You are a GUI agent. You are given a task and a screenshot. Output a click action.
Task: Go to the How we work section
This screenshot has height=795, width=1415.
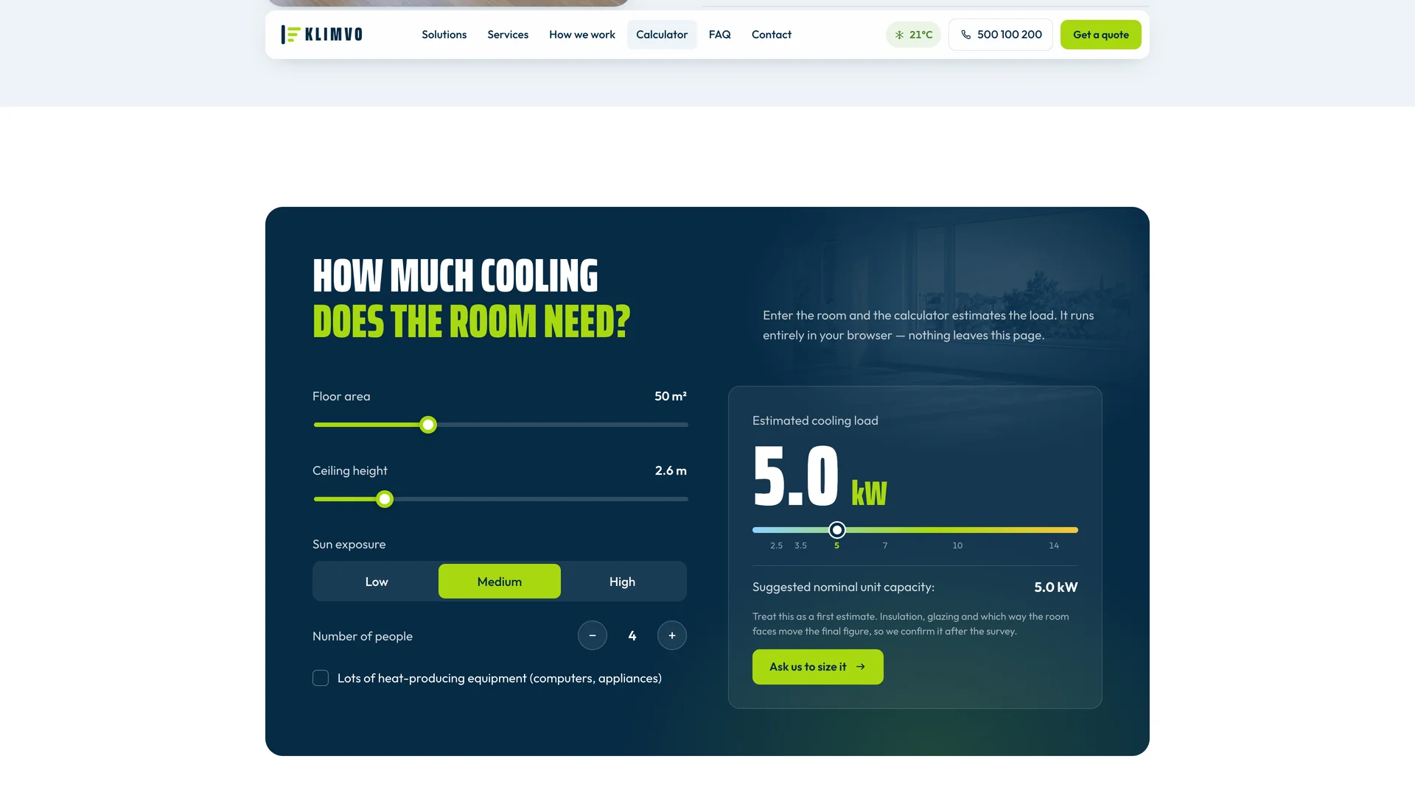pos(581,35)
